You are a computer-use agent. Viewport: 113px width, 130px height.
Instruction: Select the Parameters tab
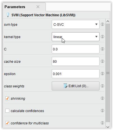point(15,7)
